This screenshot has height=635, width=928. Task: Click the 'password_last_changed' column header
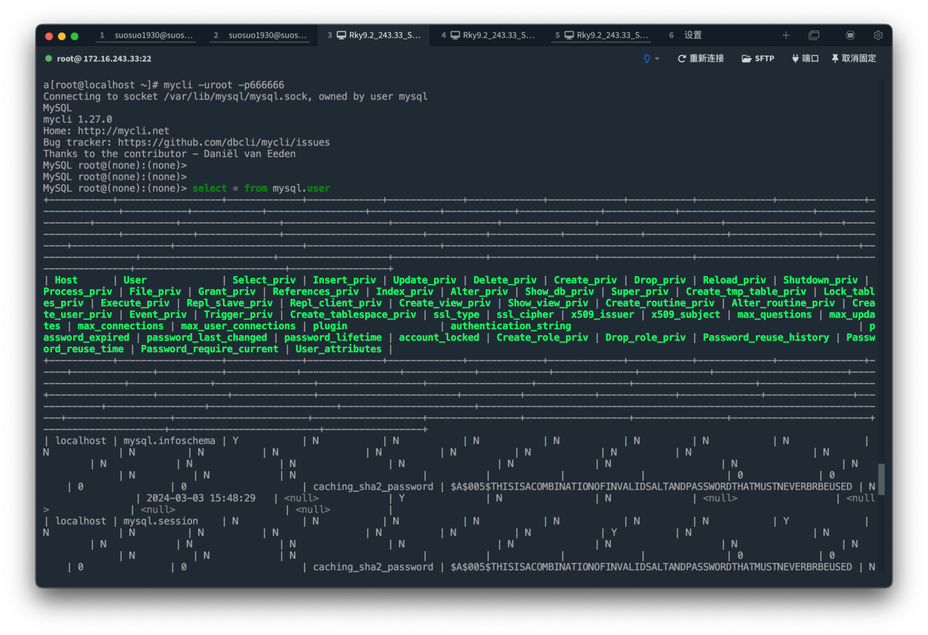(x=207, y=337)
